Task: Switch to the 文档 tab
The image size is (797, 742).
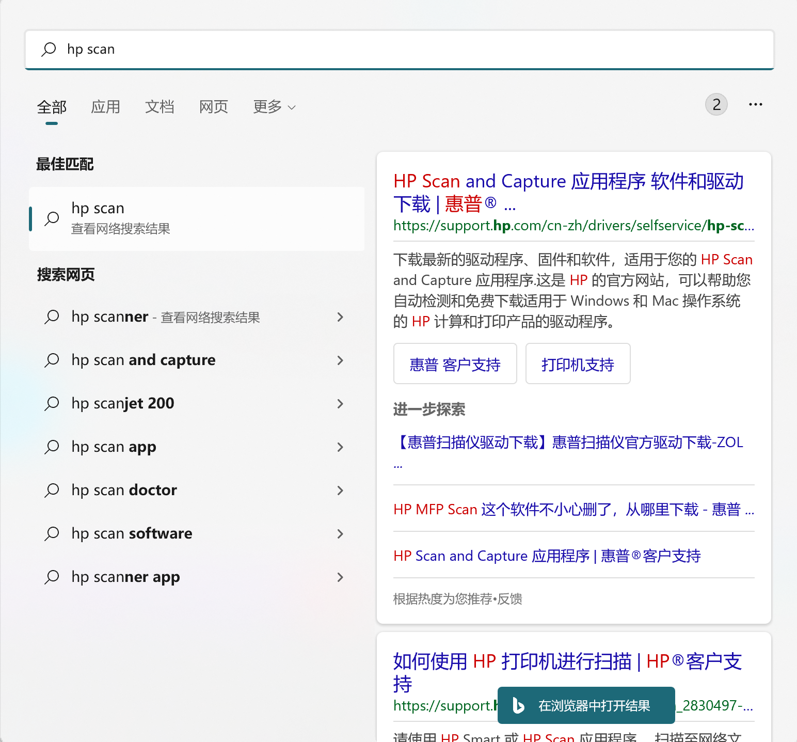Action: pyautogui.click(x=160, y=107)
